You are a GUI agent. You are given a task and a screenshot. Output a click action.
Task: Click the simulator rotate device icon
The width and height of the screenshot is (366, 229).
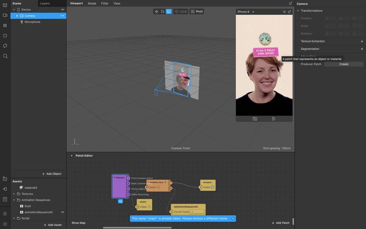pos(273,119)
